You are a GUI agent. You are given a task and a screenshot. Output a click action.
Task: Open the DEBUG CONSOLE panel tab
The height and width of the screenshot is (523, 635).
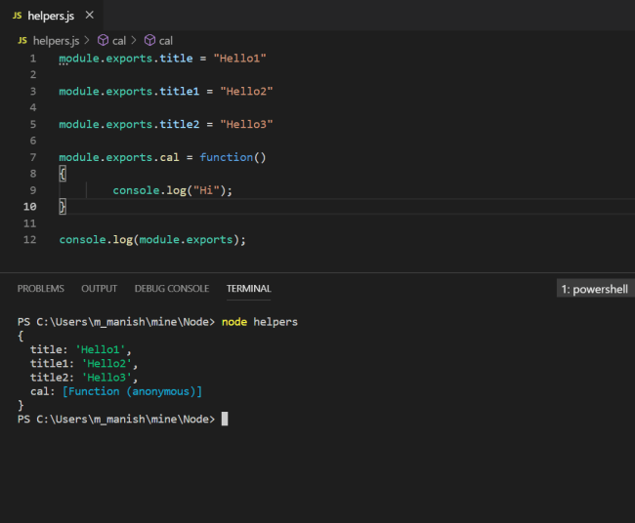(x=172, y=289)
